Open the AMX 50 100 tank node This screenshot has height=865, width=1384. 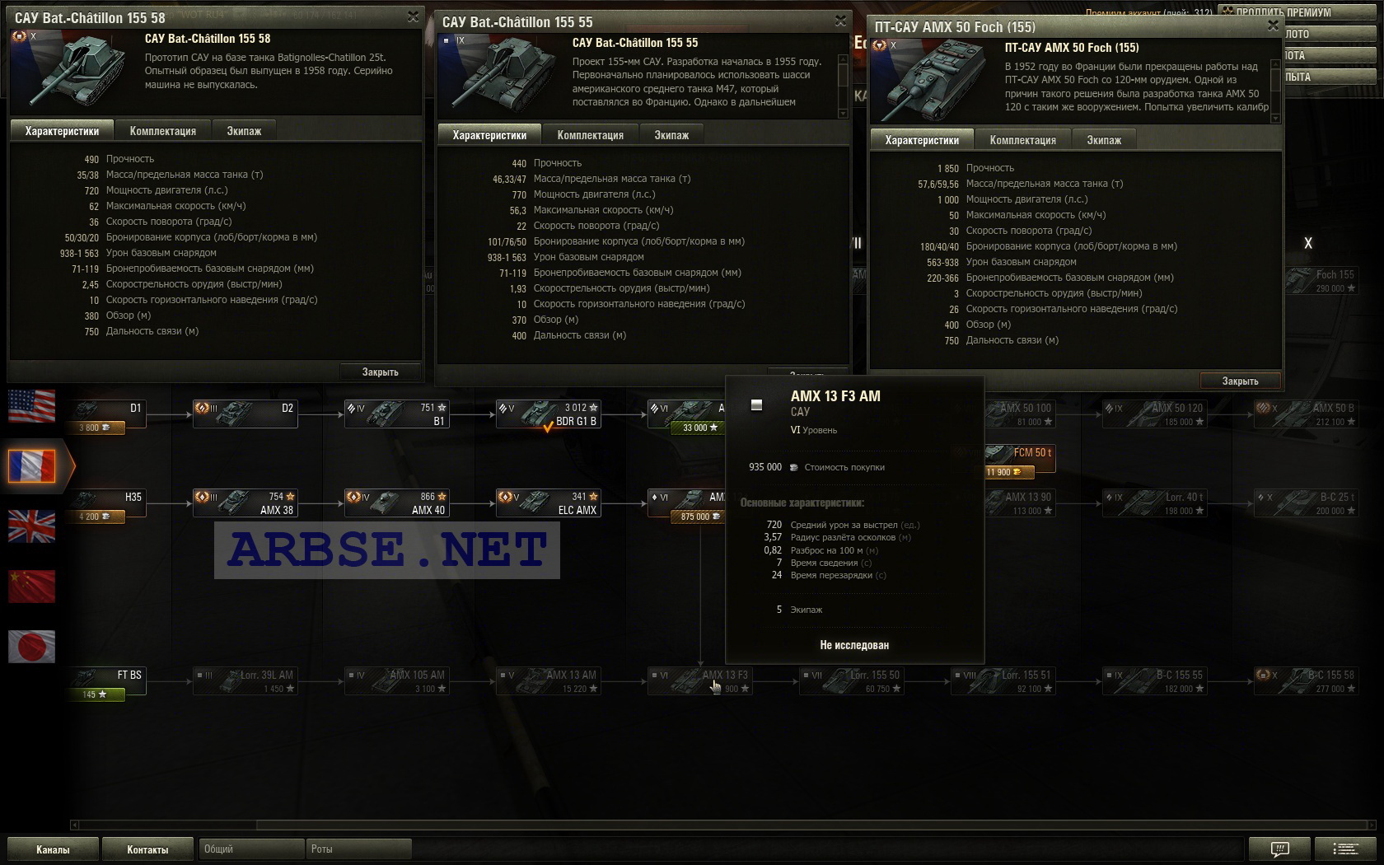pyautogui.click(x=1020, y=414)
